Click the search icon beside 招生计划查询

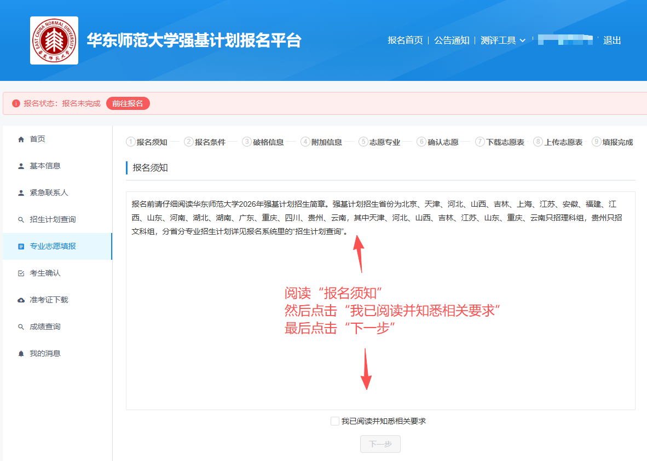click(21, 220)
